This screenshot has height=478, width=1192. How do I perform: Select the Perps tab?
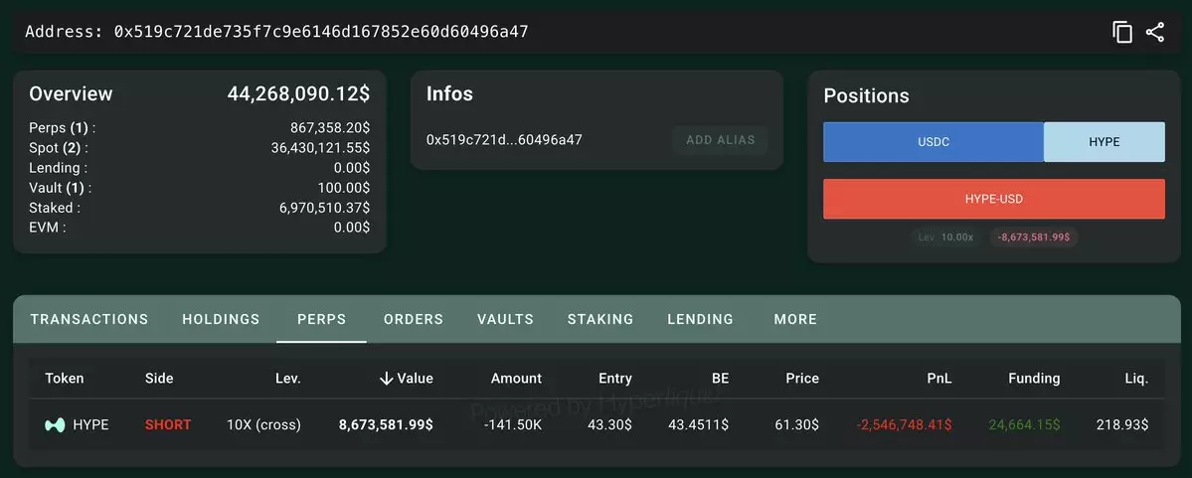[x=321, y=319]
